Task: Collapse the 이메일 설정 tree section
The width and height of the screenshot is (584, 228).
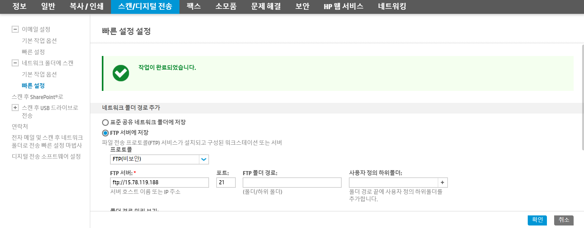Action: (x=15, y=29)
